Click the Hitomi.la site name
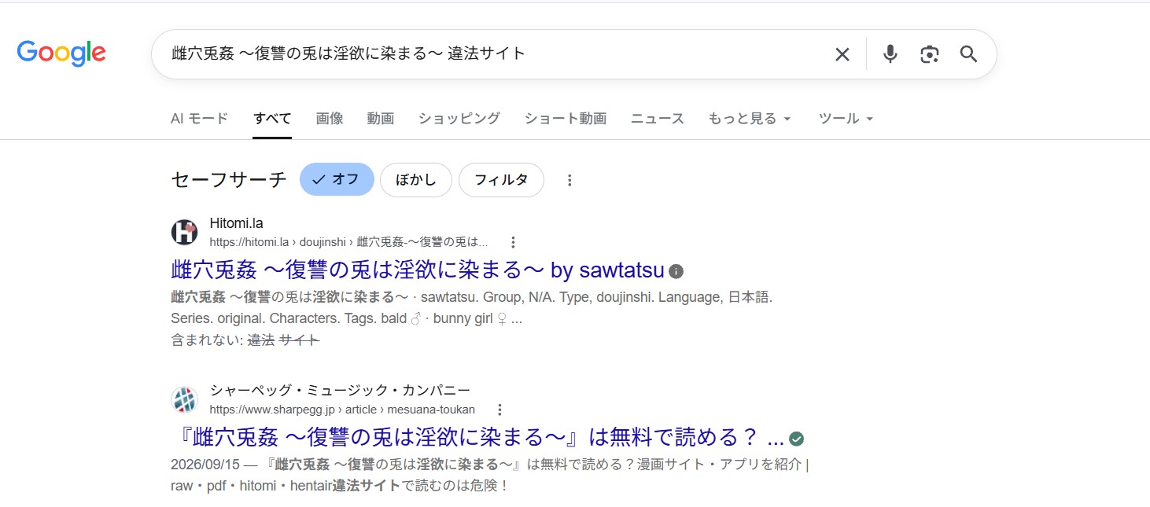The width and height of the screenshot is (1150, 507). point(236,224)
